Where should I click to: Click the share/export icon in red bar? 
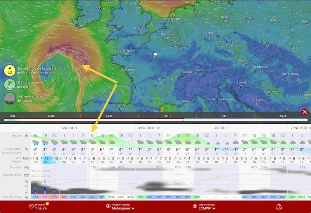(279, 206)
